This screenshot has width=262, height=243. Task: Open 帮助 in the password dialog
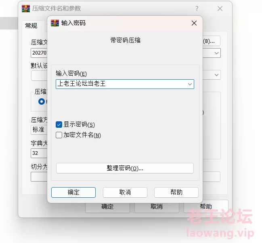pyautogui.click(x=176, y=192)
